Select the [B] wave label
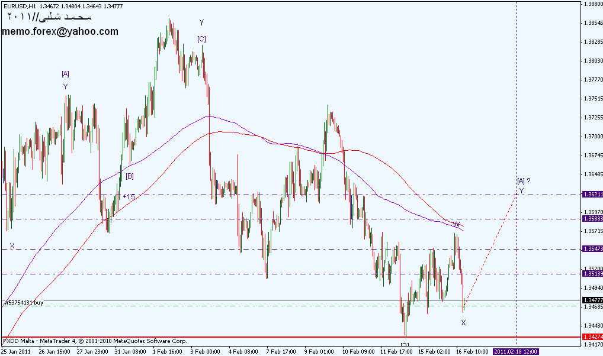603x356 pixels. pos(129,176)
